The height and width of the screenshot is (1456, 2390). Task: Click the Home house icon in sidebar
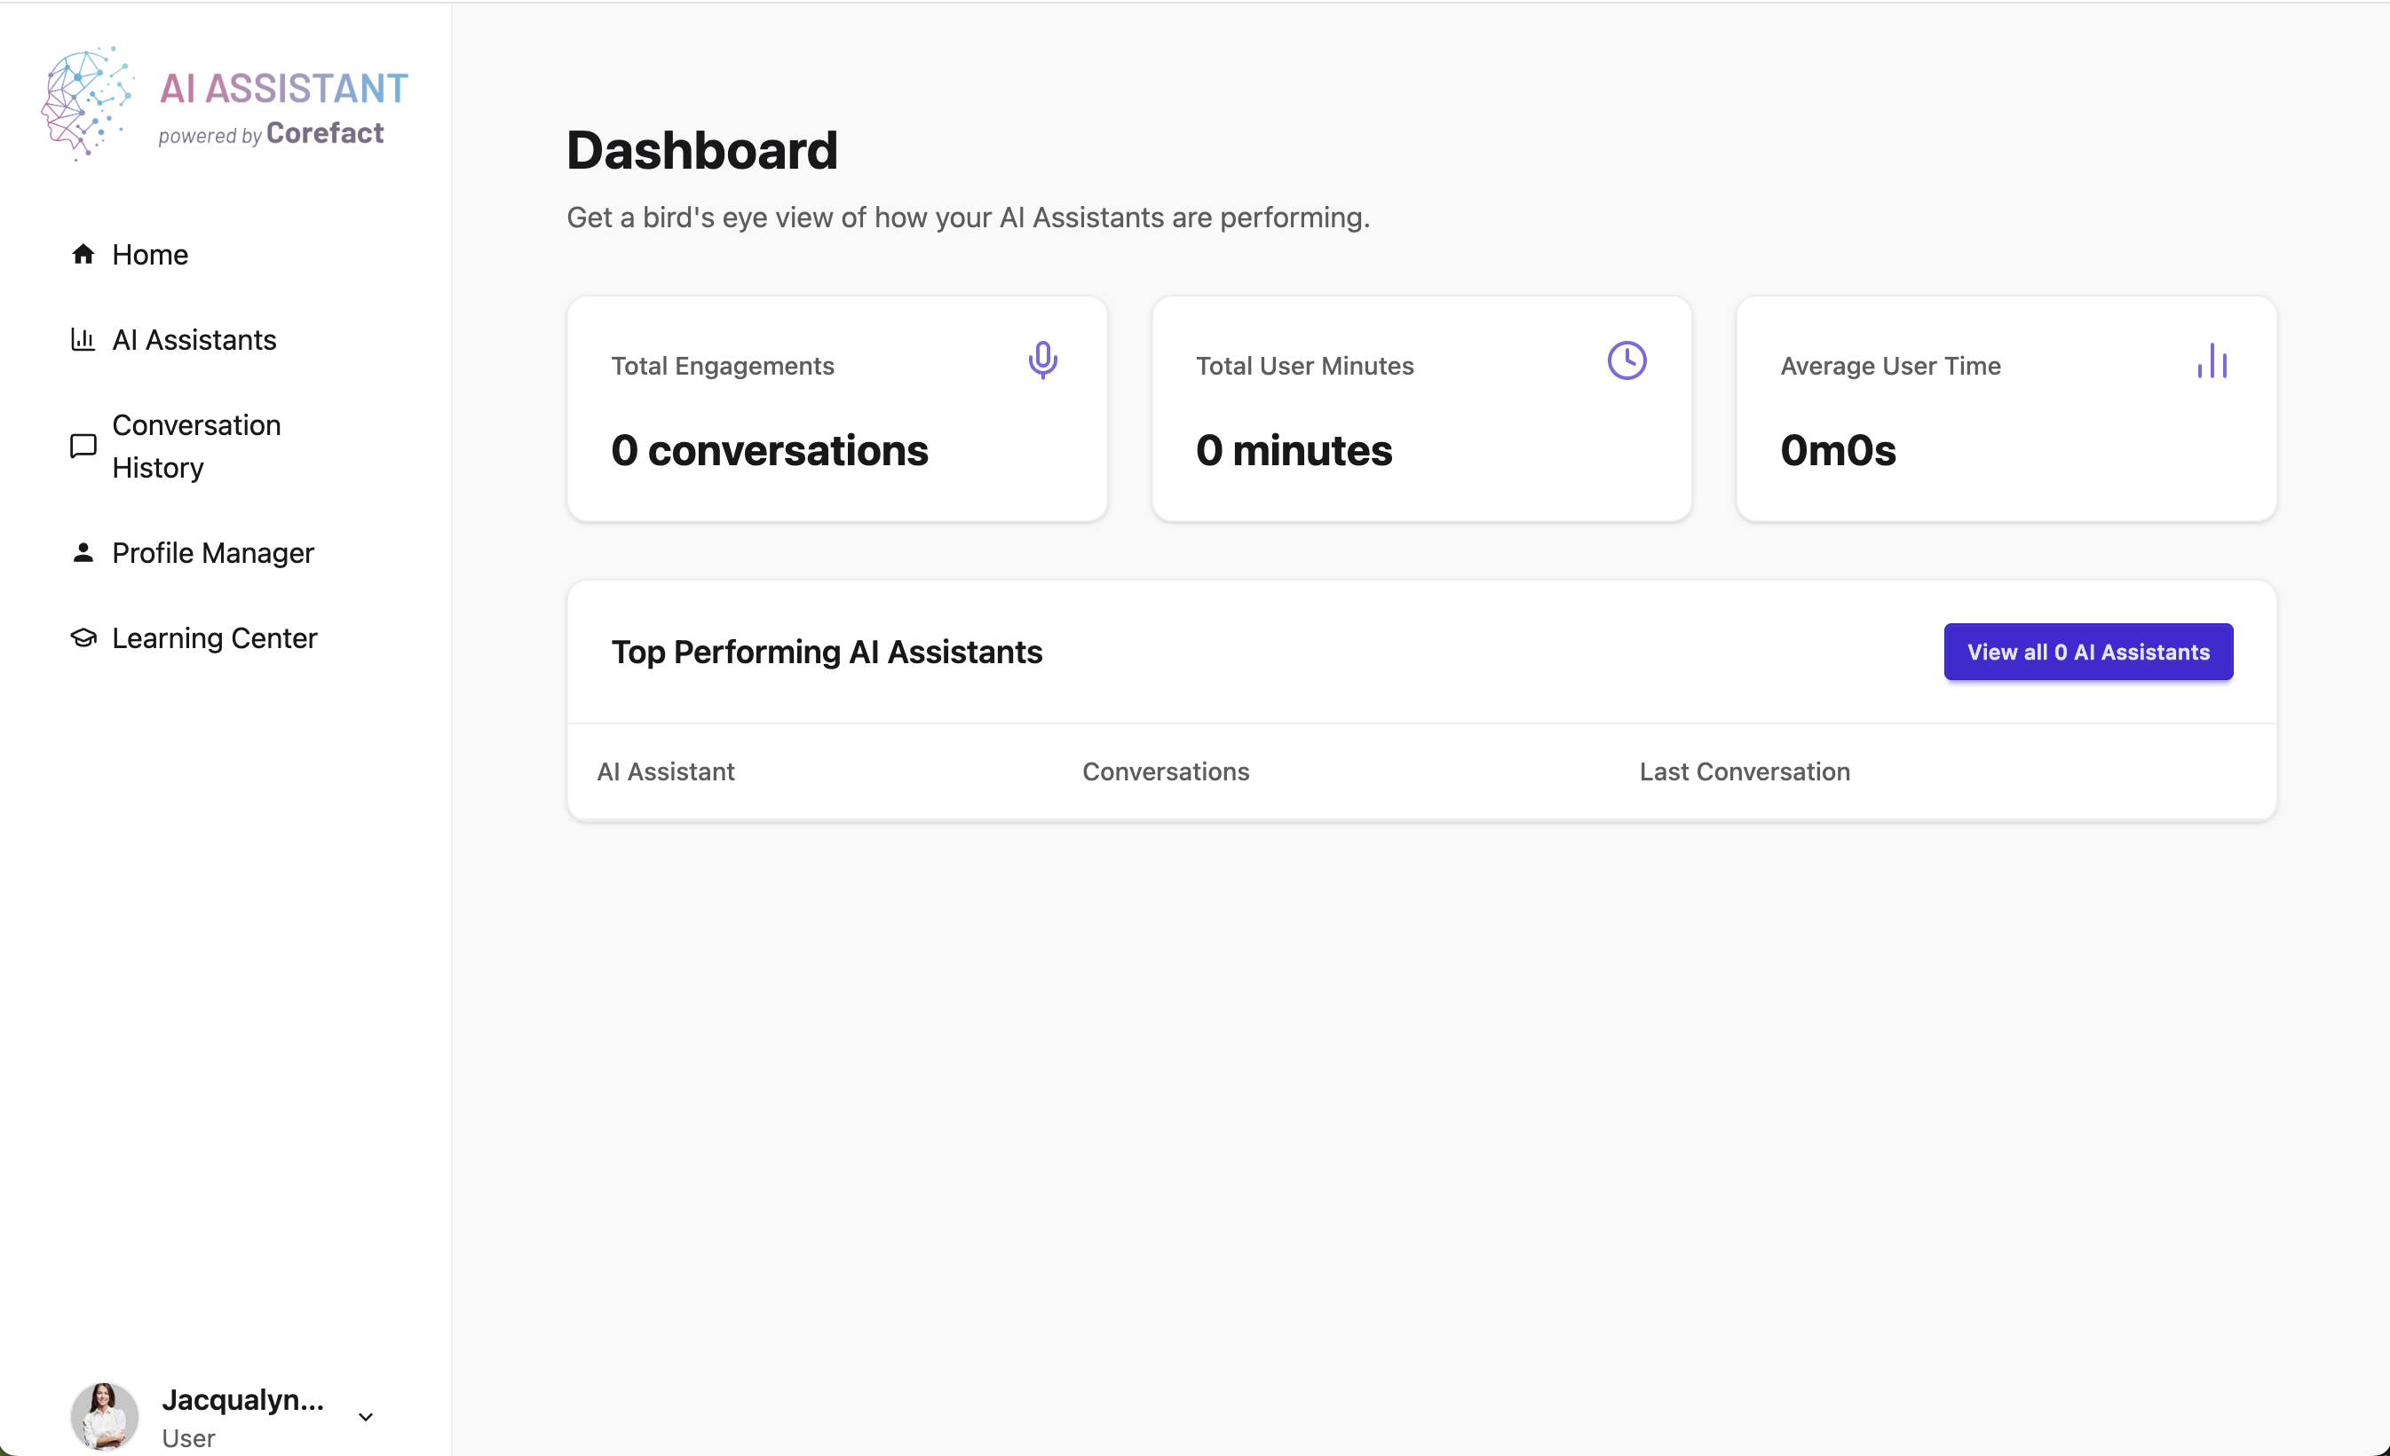[x=83, y=254]
